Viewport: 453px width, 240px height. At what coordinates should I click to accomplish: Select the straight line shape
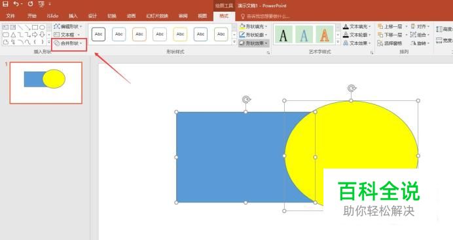(x=20, y=28)
